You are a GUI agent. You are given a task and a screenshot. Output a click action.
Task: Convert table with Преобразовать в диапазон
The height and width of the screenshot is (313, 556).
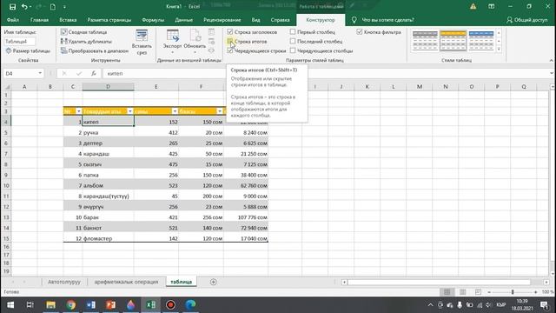pyautogui.click(x=95, y=51)
